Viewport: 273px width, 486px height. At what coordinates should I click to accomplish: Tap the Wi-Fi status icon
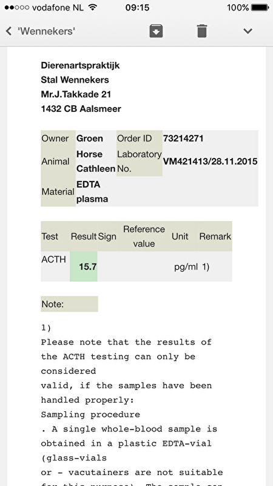(92, 7)
